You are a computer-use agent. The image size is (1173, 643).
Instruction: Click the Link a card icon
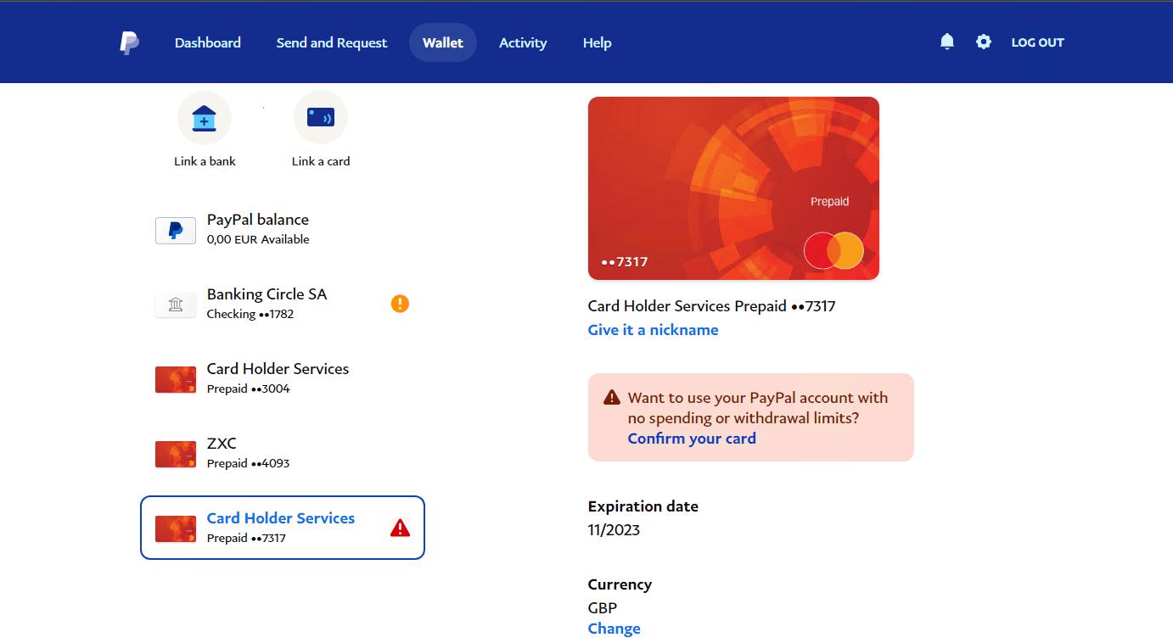click(x=321, y=118)
